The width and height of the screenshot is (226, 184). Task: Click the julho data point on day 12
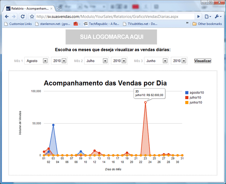(x=95, y=151)
